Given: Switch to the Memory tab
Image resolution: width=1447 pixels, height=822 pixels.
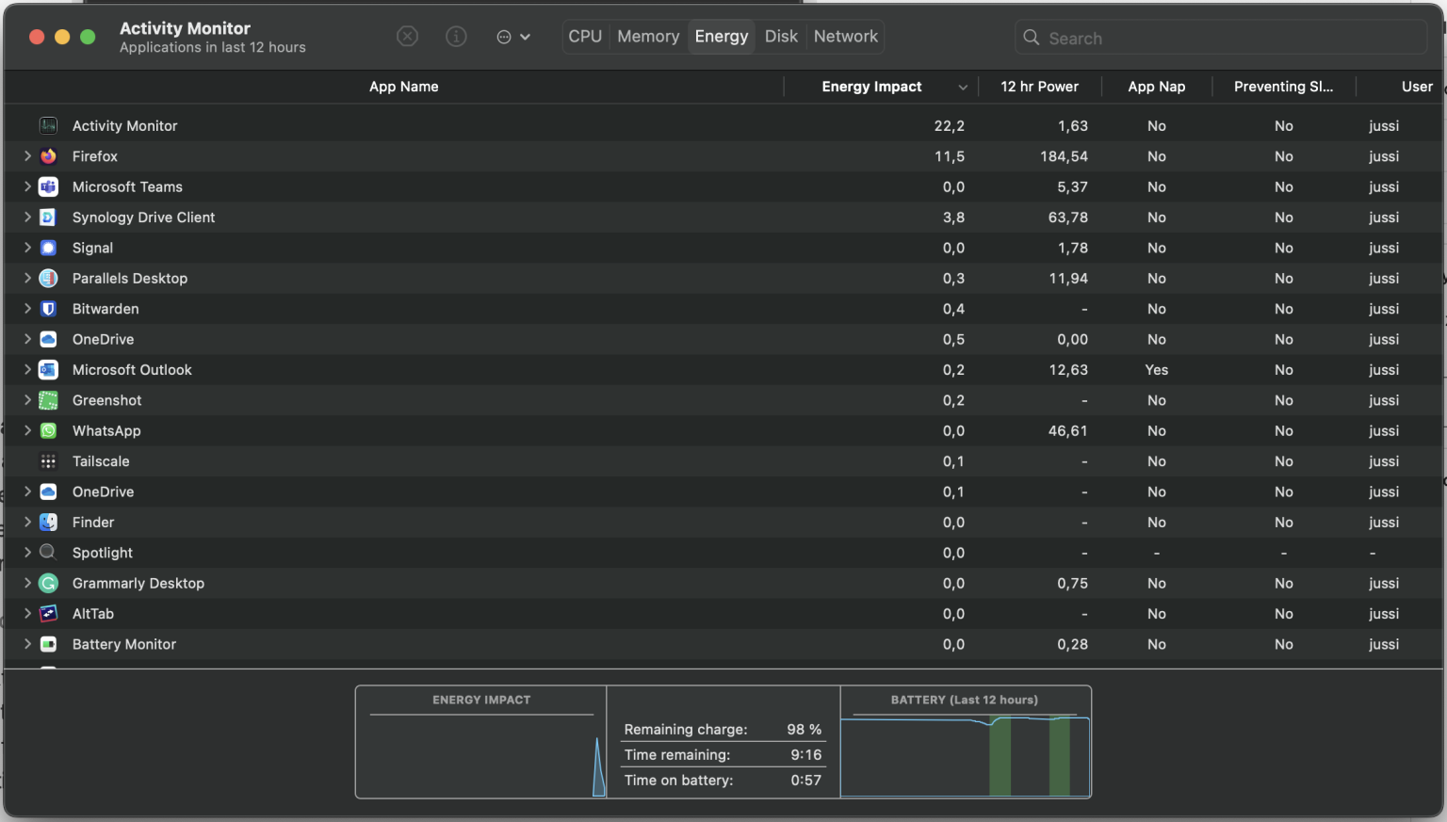Looking at the screenshot, I should [648, 37].
